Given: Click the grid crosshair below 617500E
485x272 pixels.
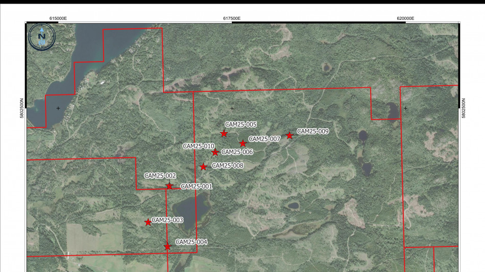Looking at the screenshot, I should click(x=232, y=108).
